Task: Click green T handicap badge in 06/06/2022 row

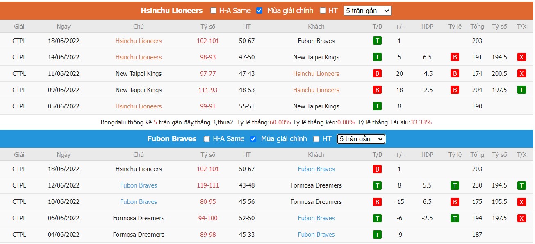Action: pos(454,218)
